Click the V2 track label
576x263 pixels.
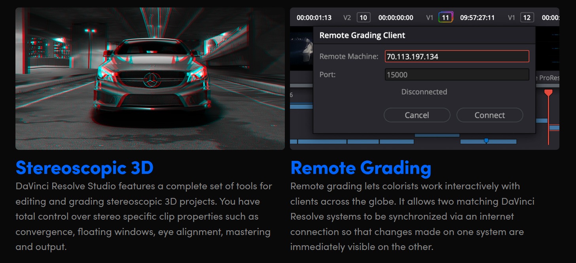point(347,17)
